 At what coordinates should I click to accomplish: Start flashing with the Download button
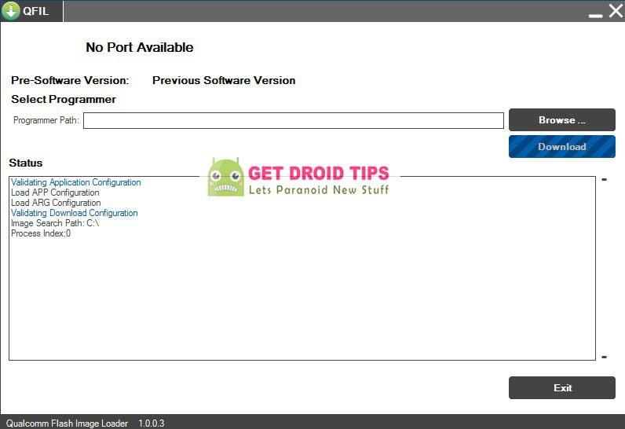click(x=561, y=147)
